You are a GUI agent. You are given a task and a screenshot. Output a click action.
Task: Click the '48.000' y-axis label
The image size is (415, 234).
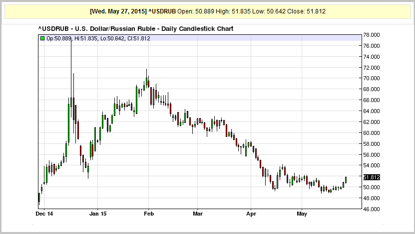372,198
